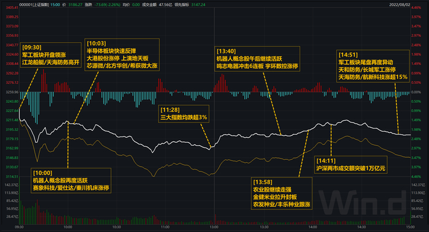Image resolution: width=429 pixels, height=232 pixels.
Task: Click the 10:30 time axis tick
Action: [x=117, y=227]
